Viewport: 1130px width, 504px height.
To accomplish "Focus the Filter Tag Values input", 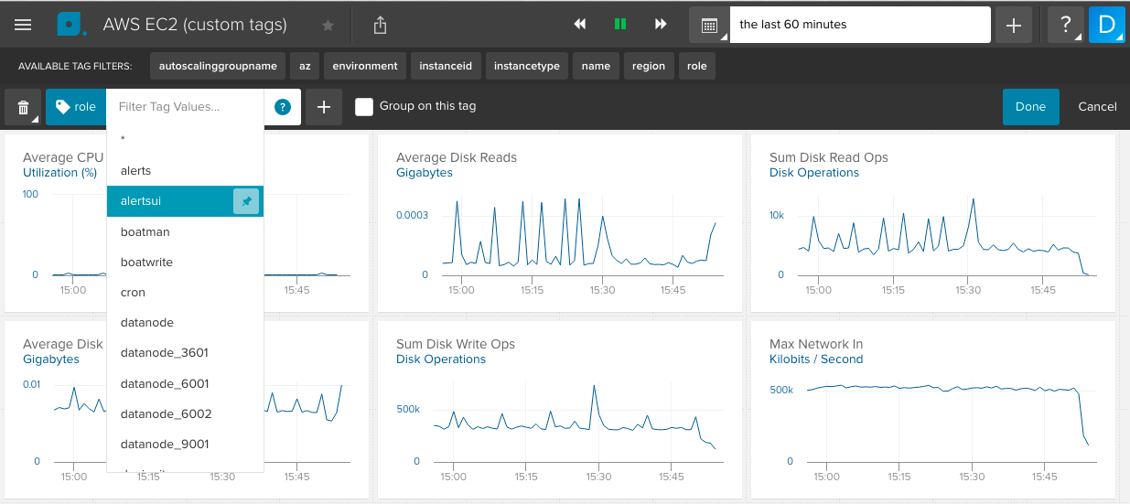I will pyautogui.click(x=186, y=107).
